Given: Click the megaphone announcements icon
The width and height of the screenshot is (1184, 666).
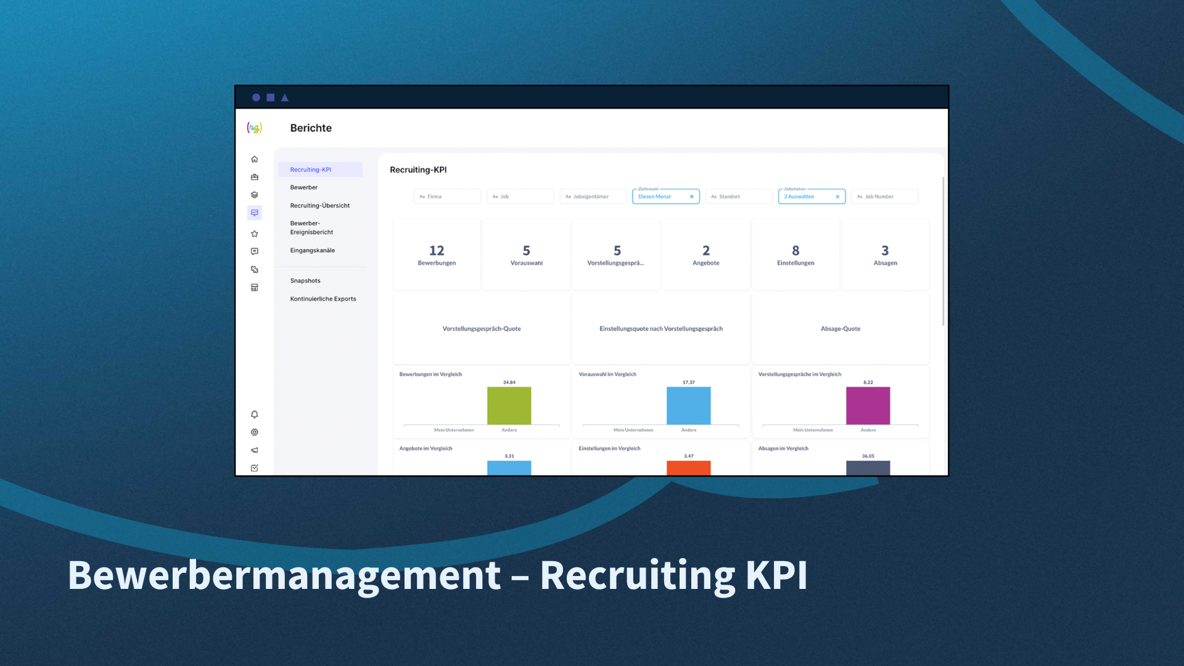Looking at the screenshot, I should [254, 450].
